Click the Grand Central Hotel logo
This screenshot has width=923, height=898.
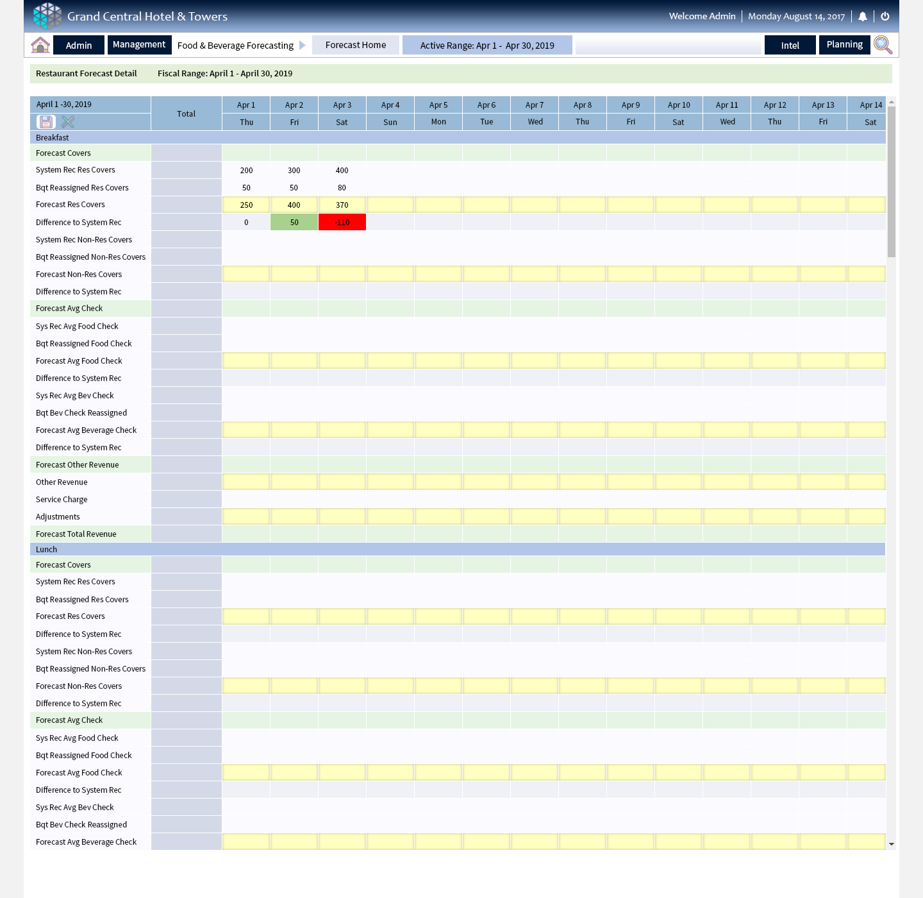[x=47, y=16]
